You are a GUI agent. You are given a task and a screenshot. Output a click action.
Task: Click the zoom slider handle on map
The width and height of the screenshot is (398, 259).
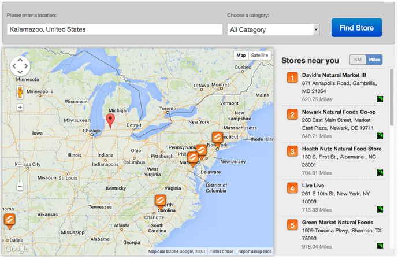point(20,165)
